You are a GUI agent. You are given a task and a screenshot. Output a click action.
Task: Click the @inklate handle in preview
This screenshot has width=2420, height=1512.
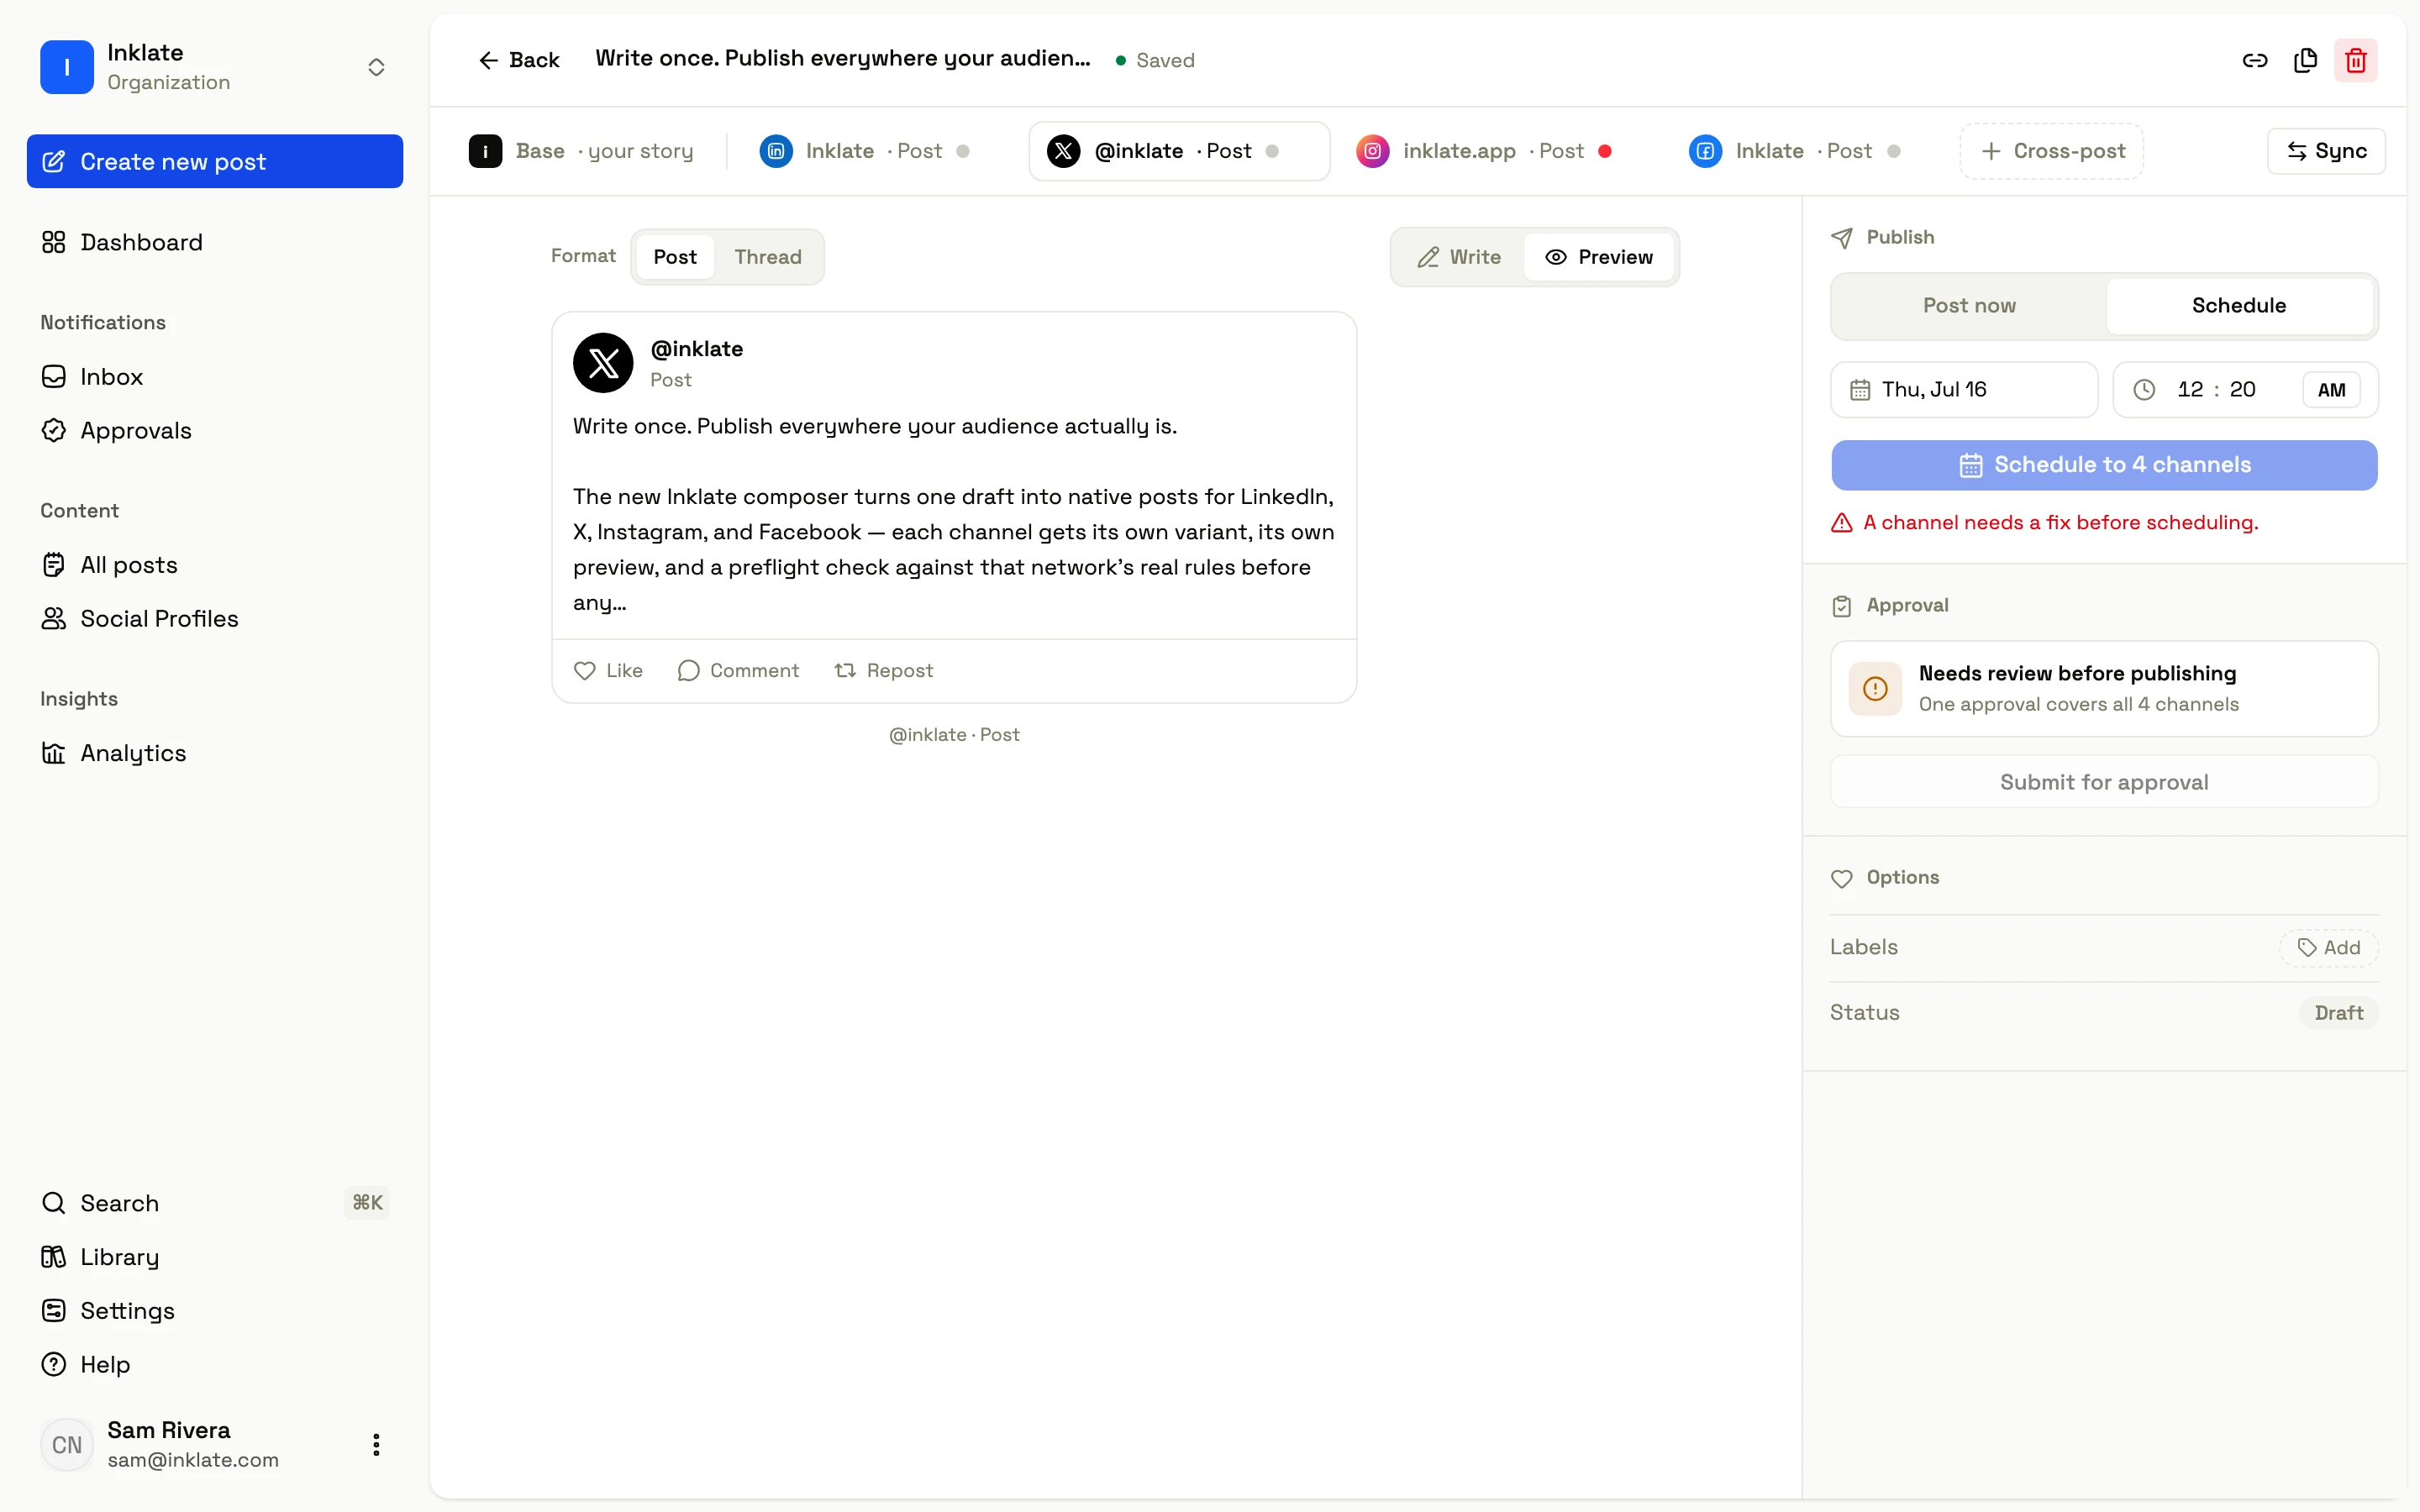(x=697, y=349)
